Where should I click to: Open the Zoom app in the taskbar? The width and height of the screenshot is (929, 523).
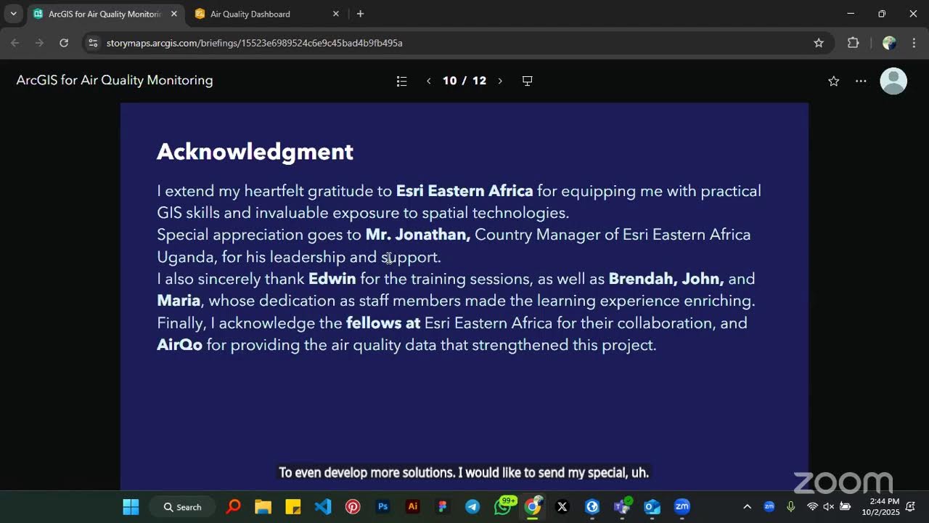682,507
